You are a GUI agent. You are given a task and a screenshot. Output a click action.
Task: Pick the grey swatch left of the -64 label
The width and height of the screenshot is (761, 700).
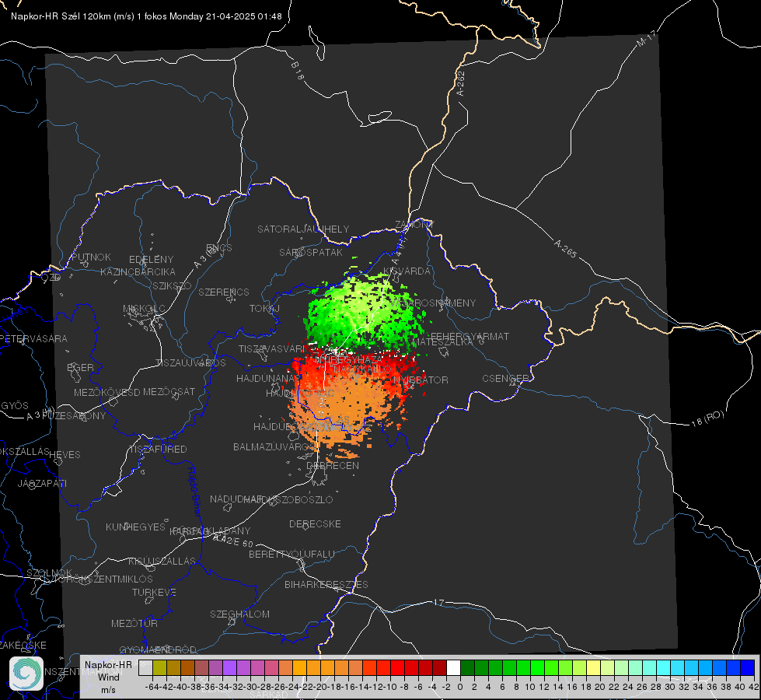coord(145,667)
